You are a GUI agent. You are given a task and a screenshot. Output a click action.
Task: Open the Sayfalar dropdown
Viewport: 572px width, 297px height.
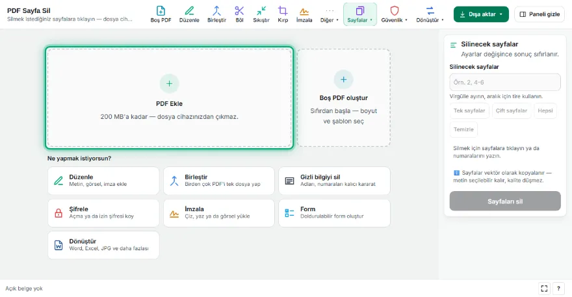(x=359, y=14)
